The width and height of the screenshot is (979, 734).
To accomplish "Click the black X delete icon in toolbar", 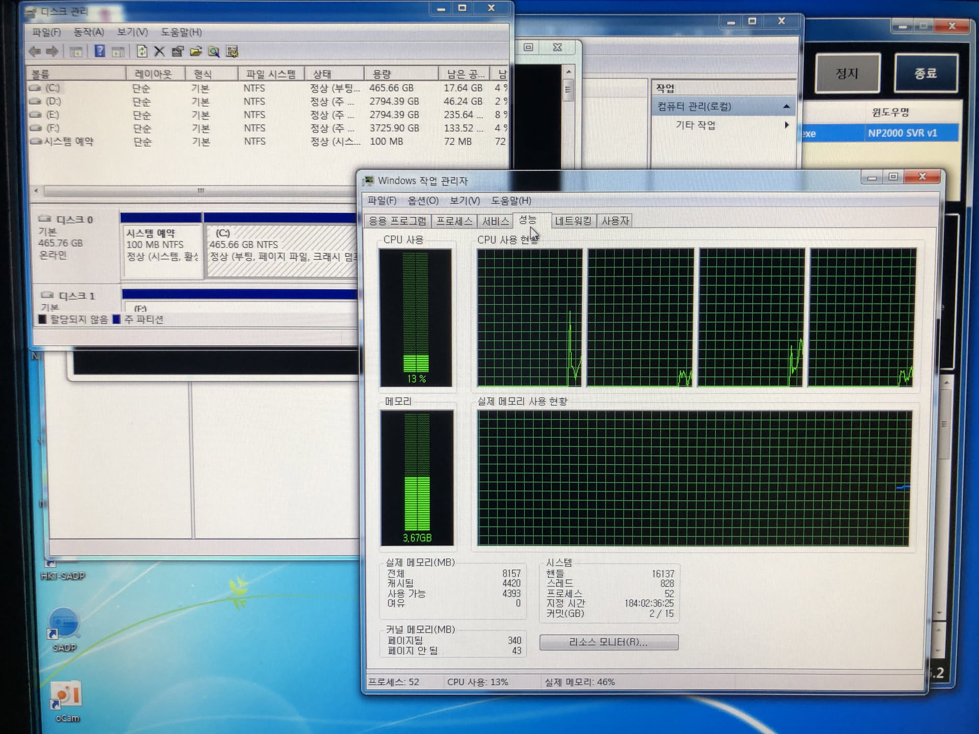I will pos(159,51).
